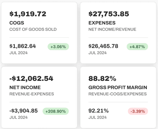Select the +3.06% change badge

58,47
